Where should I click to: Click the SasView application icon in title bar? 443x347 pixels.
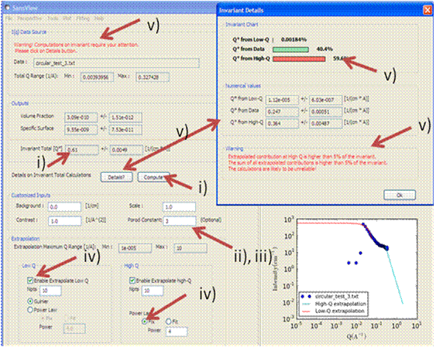[x=8, y=8]
